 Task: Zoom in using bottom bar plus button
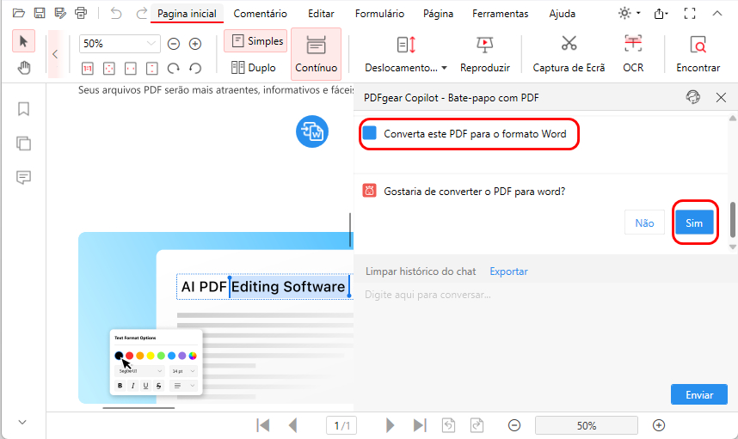[x=659, y=425]
